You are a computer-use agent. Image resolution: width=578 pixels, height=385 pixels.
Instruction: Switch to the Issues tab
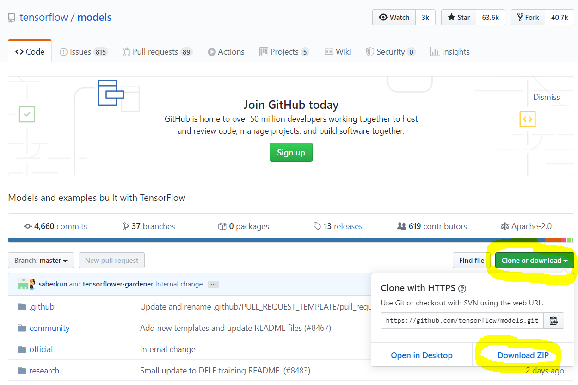[x=83, y=52]
